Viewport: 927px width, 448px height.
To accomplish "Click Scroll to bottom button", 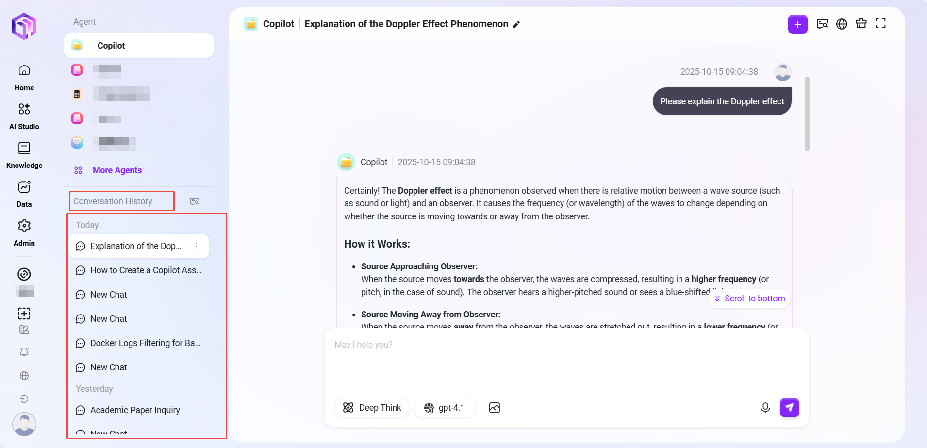I will point(749,299).
